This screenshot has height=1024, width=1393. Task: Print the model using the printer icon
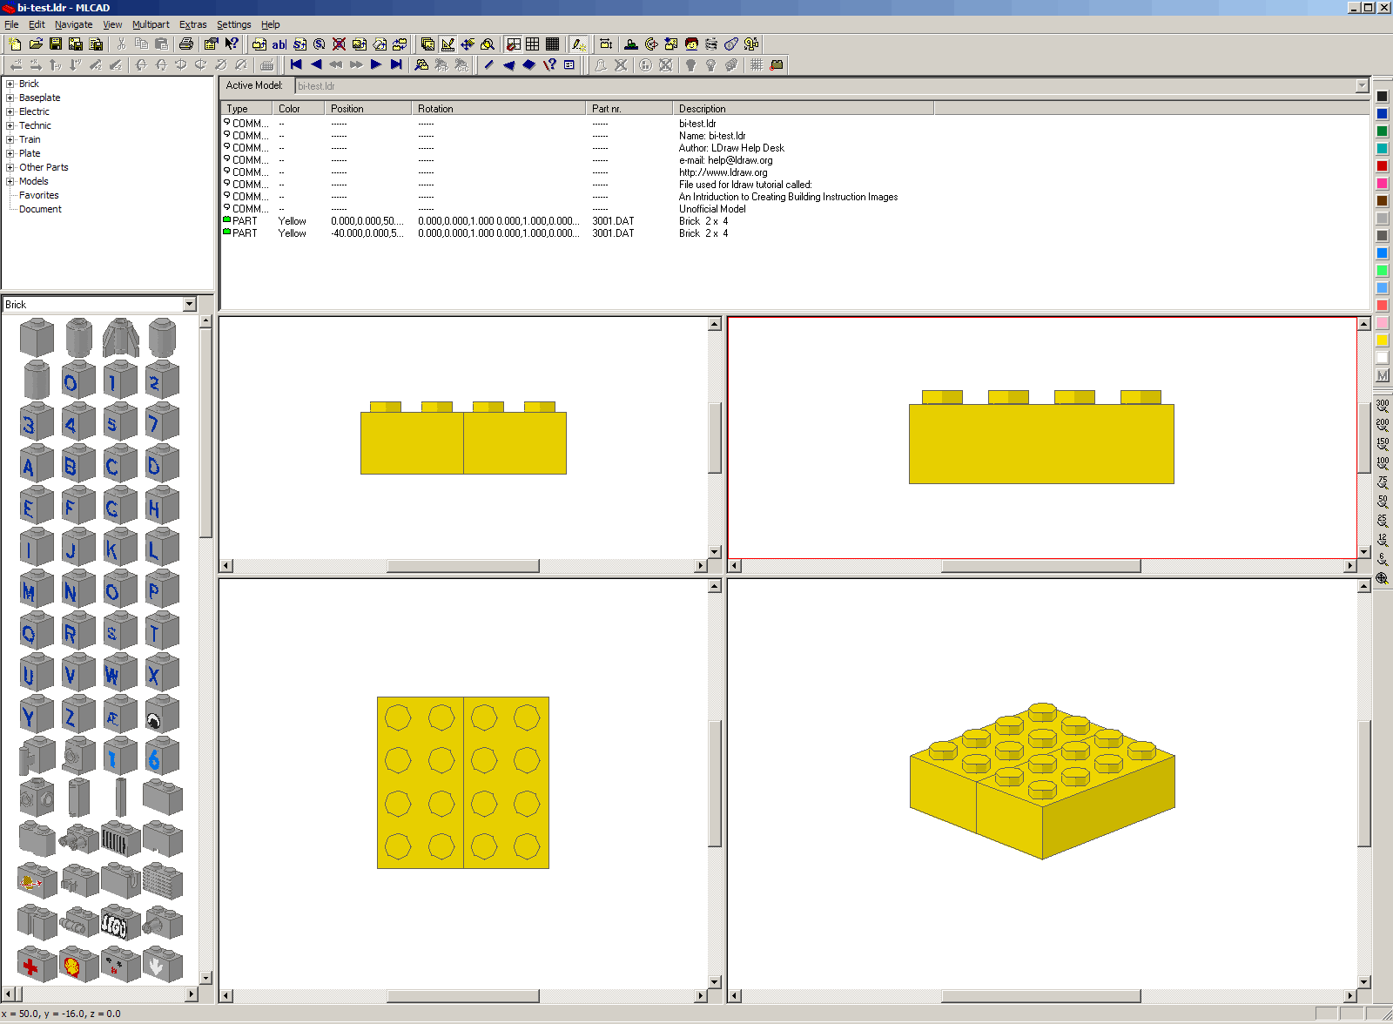point(185,44)
